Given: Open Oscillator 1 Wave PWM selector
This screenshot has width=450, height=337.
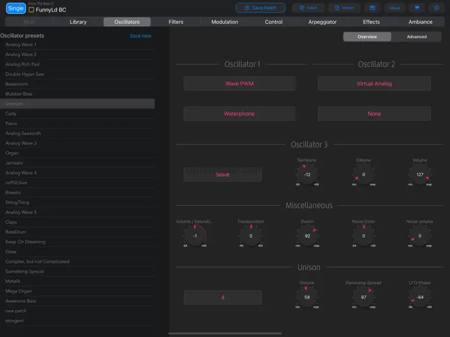Looking at the screenshot, I should pyautogui.click(x=239, y=84).
